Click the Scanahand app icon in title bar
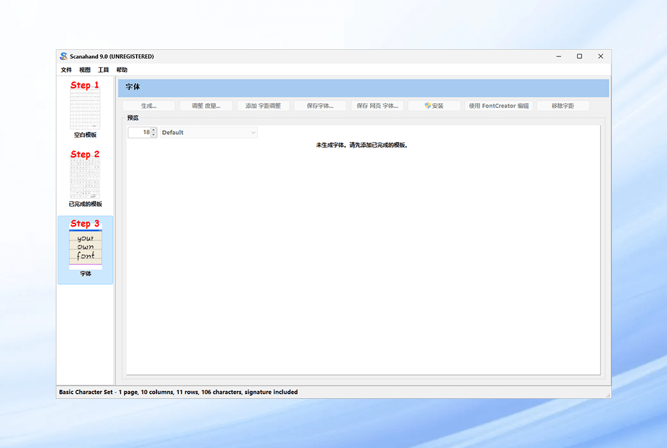Viewport: 667px width, 448px height. 63,56
